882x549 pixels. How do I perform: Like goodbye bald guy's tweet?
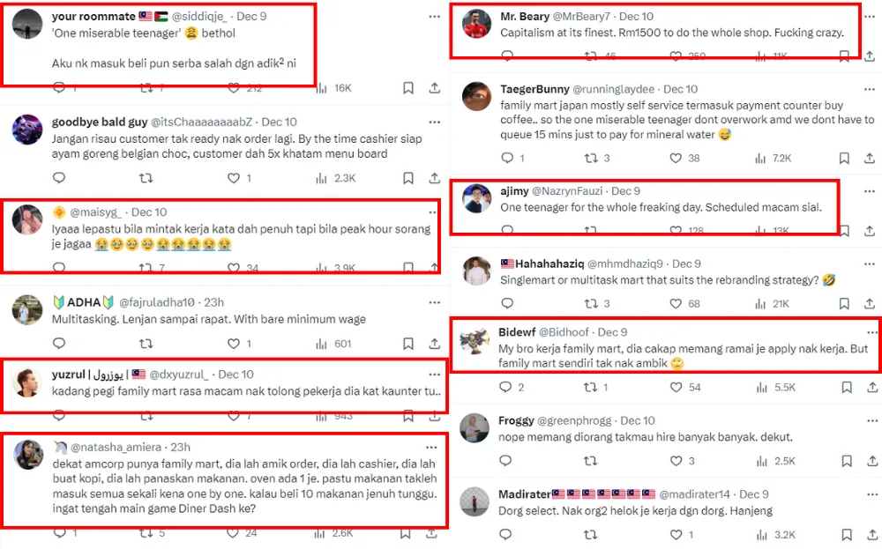point(234,178)
